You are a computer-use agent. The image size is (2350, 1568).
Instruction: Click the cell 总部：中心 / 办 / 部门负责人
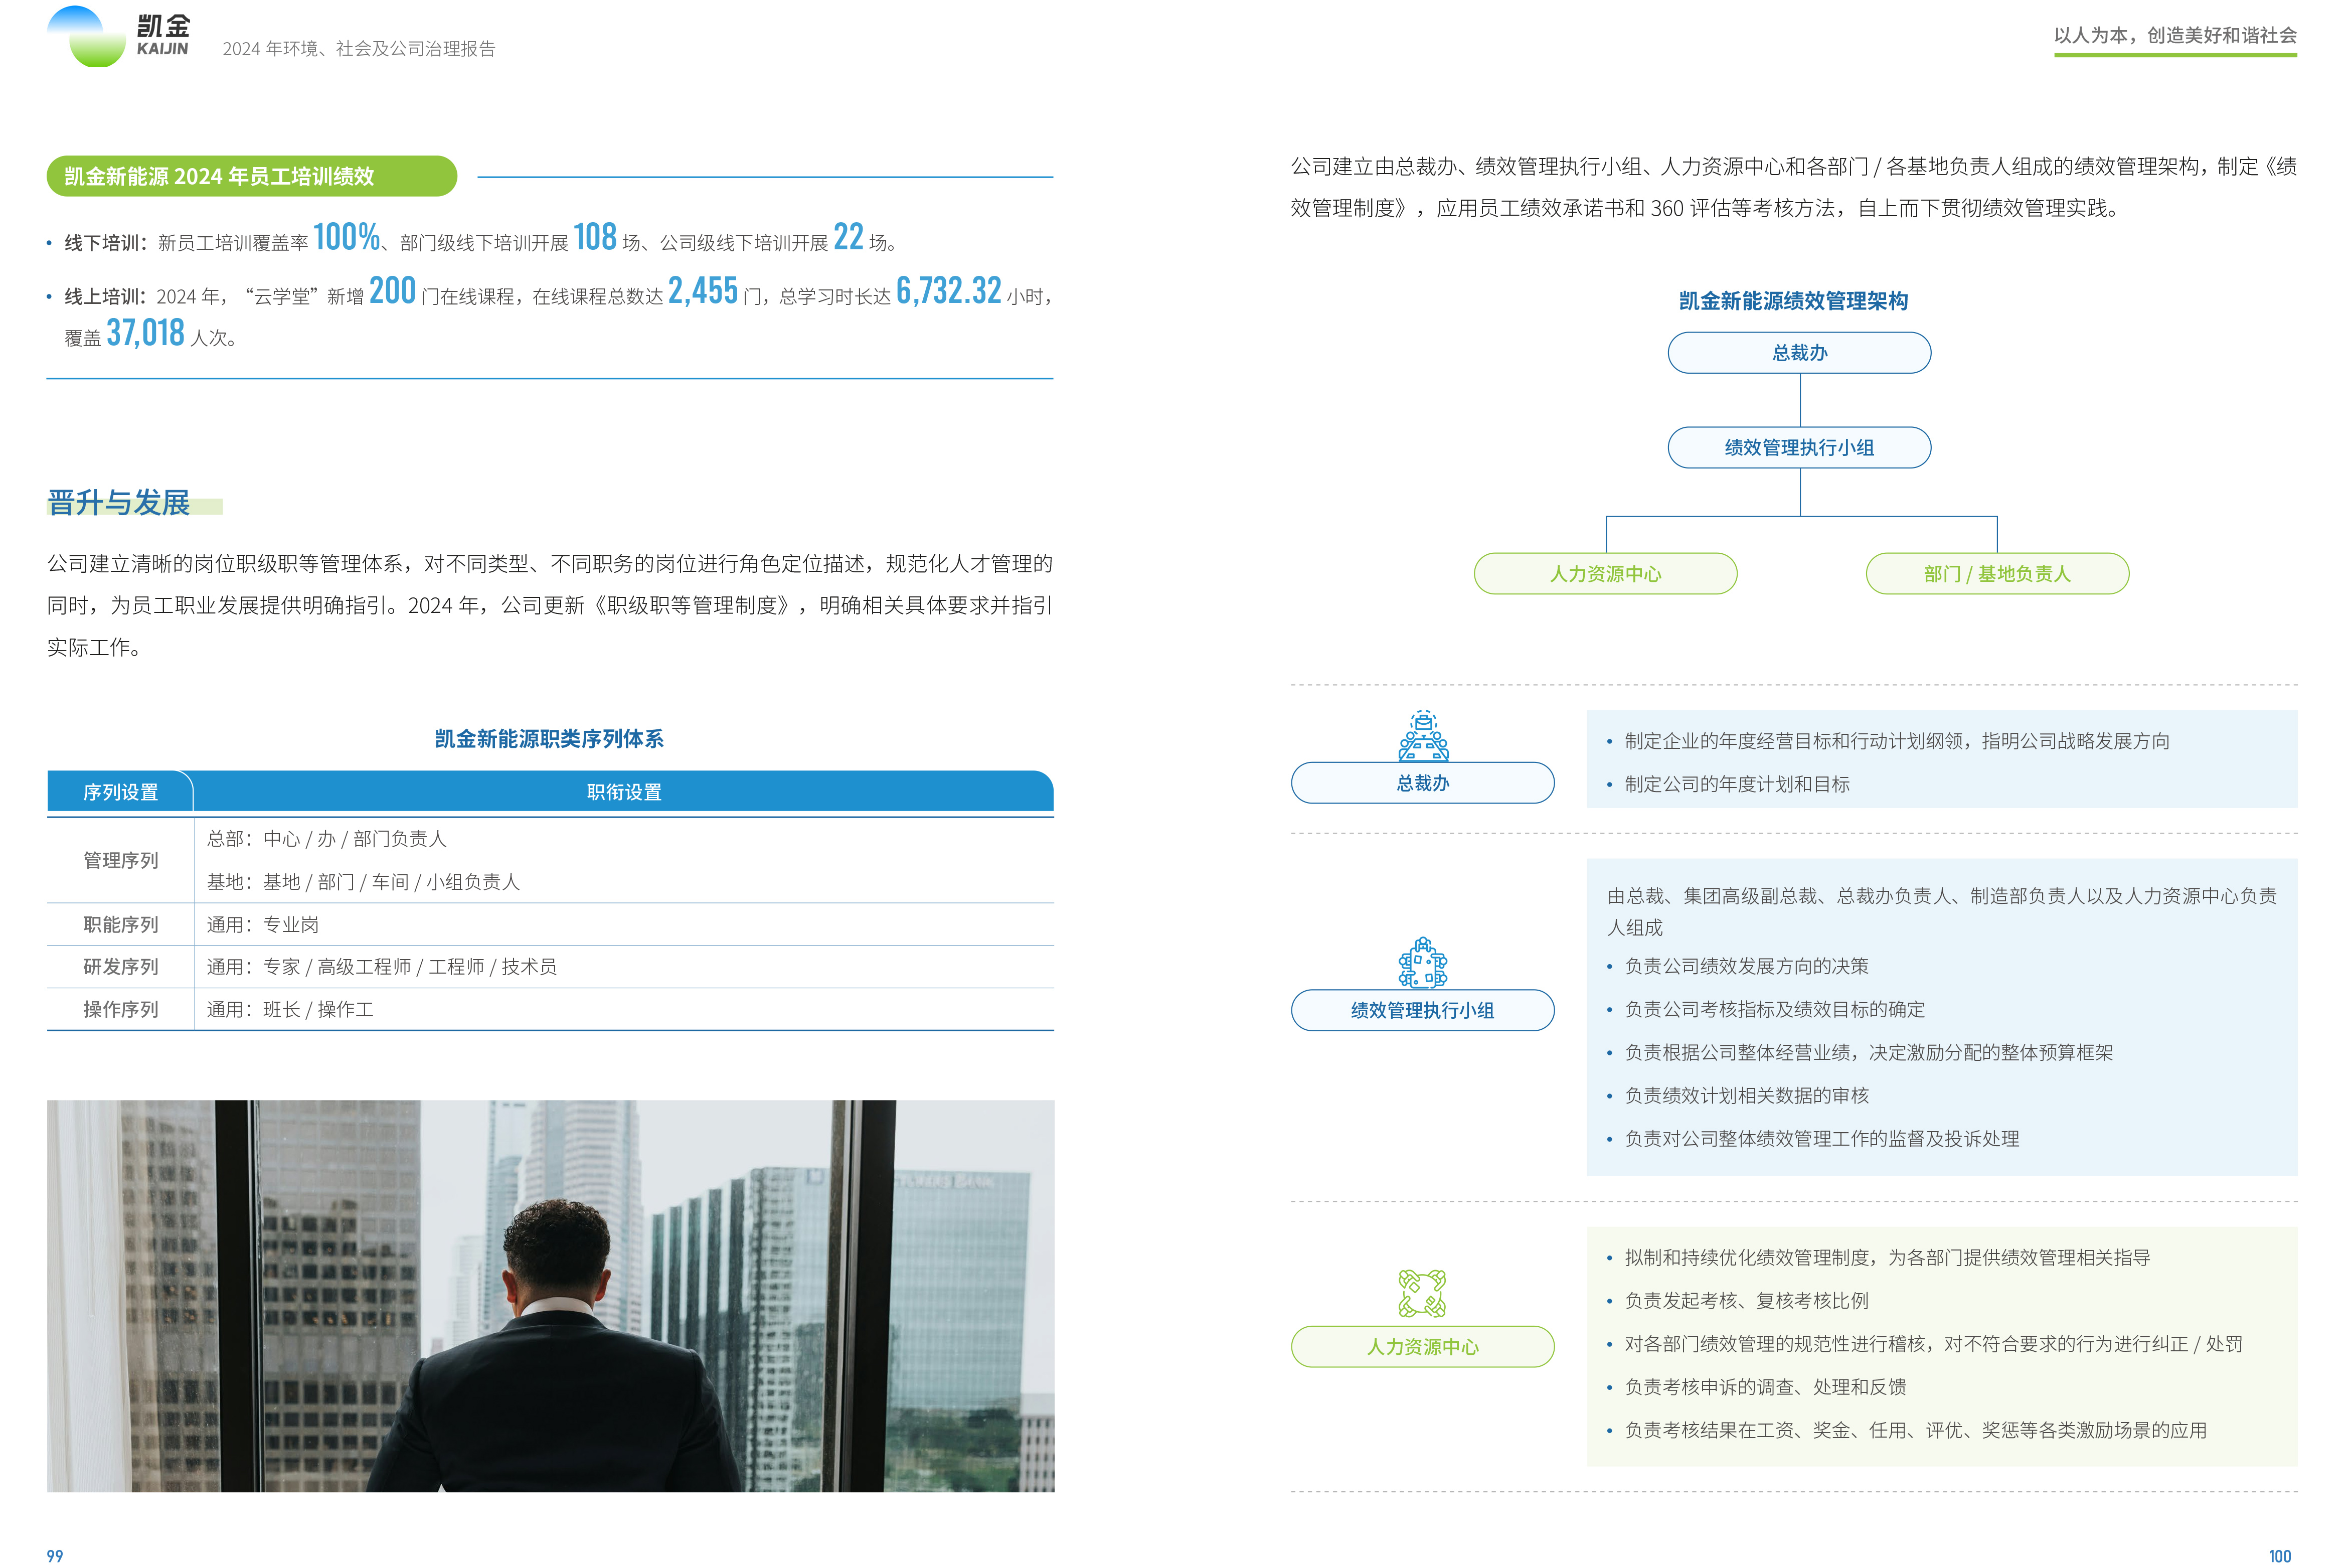pyautogui.click(x=327, y=839)
